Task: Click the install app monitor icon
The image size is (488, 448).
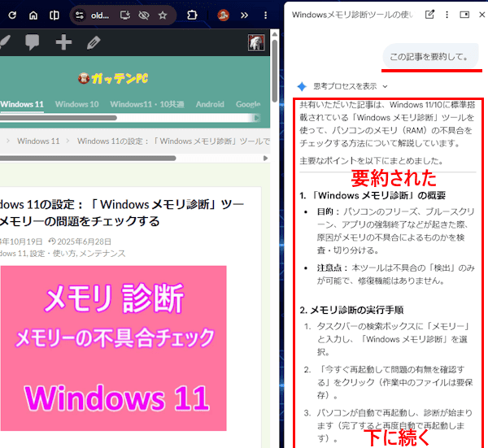Action: pyautogui.click(x=124, y=15)
